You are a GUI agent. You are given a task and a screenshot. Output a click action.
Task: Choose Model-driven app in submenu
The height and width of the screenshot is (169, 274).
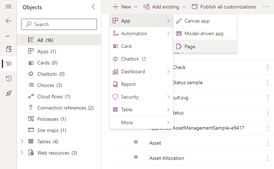click(204, 33)
